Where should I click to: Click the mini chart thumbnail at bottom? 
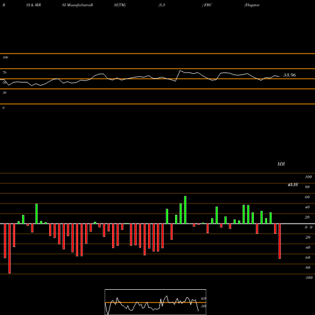click(x=156, y=302)
